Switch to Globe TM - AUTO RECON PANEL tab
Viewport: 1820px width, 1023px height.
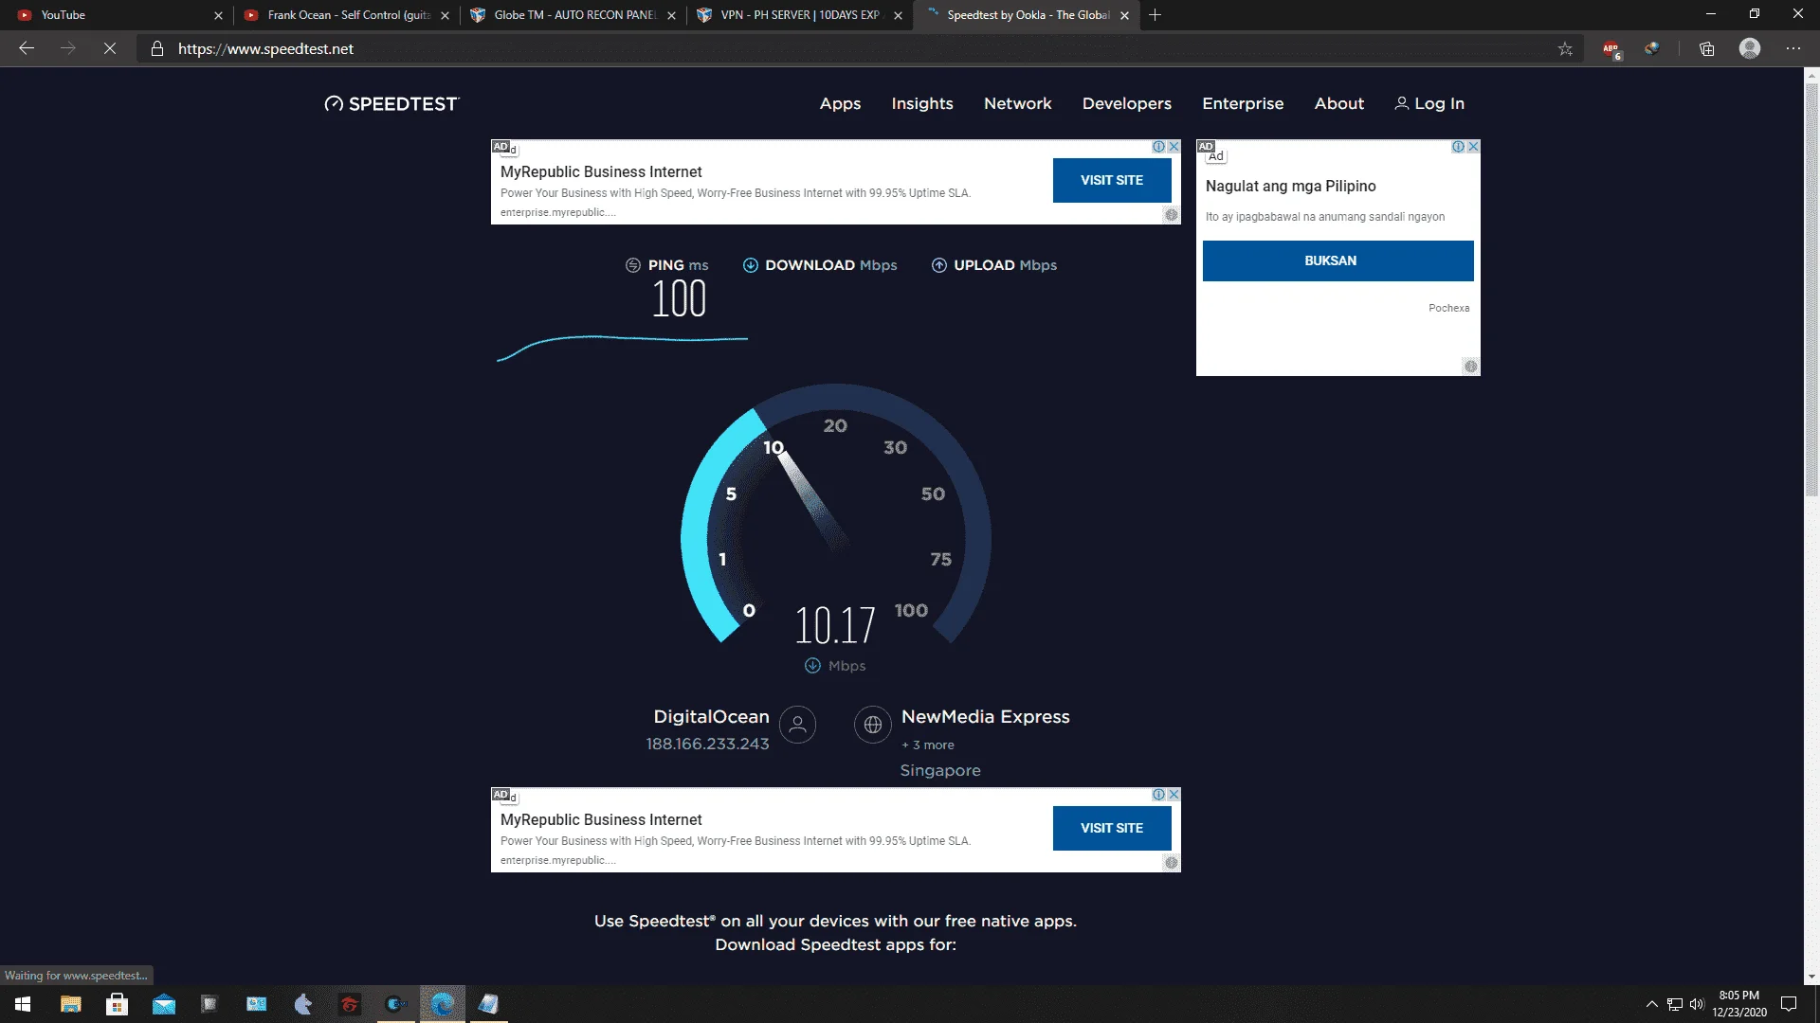coord(573,15)
